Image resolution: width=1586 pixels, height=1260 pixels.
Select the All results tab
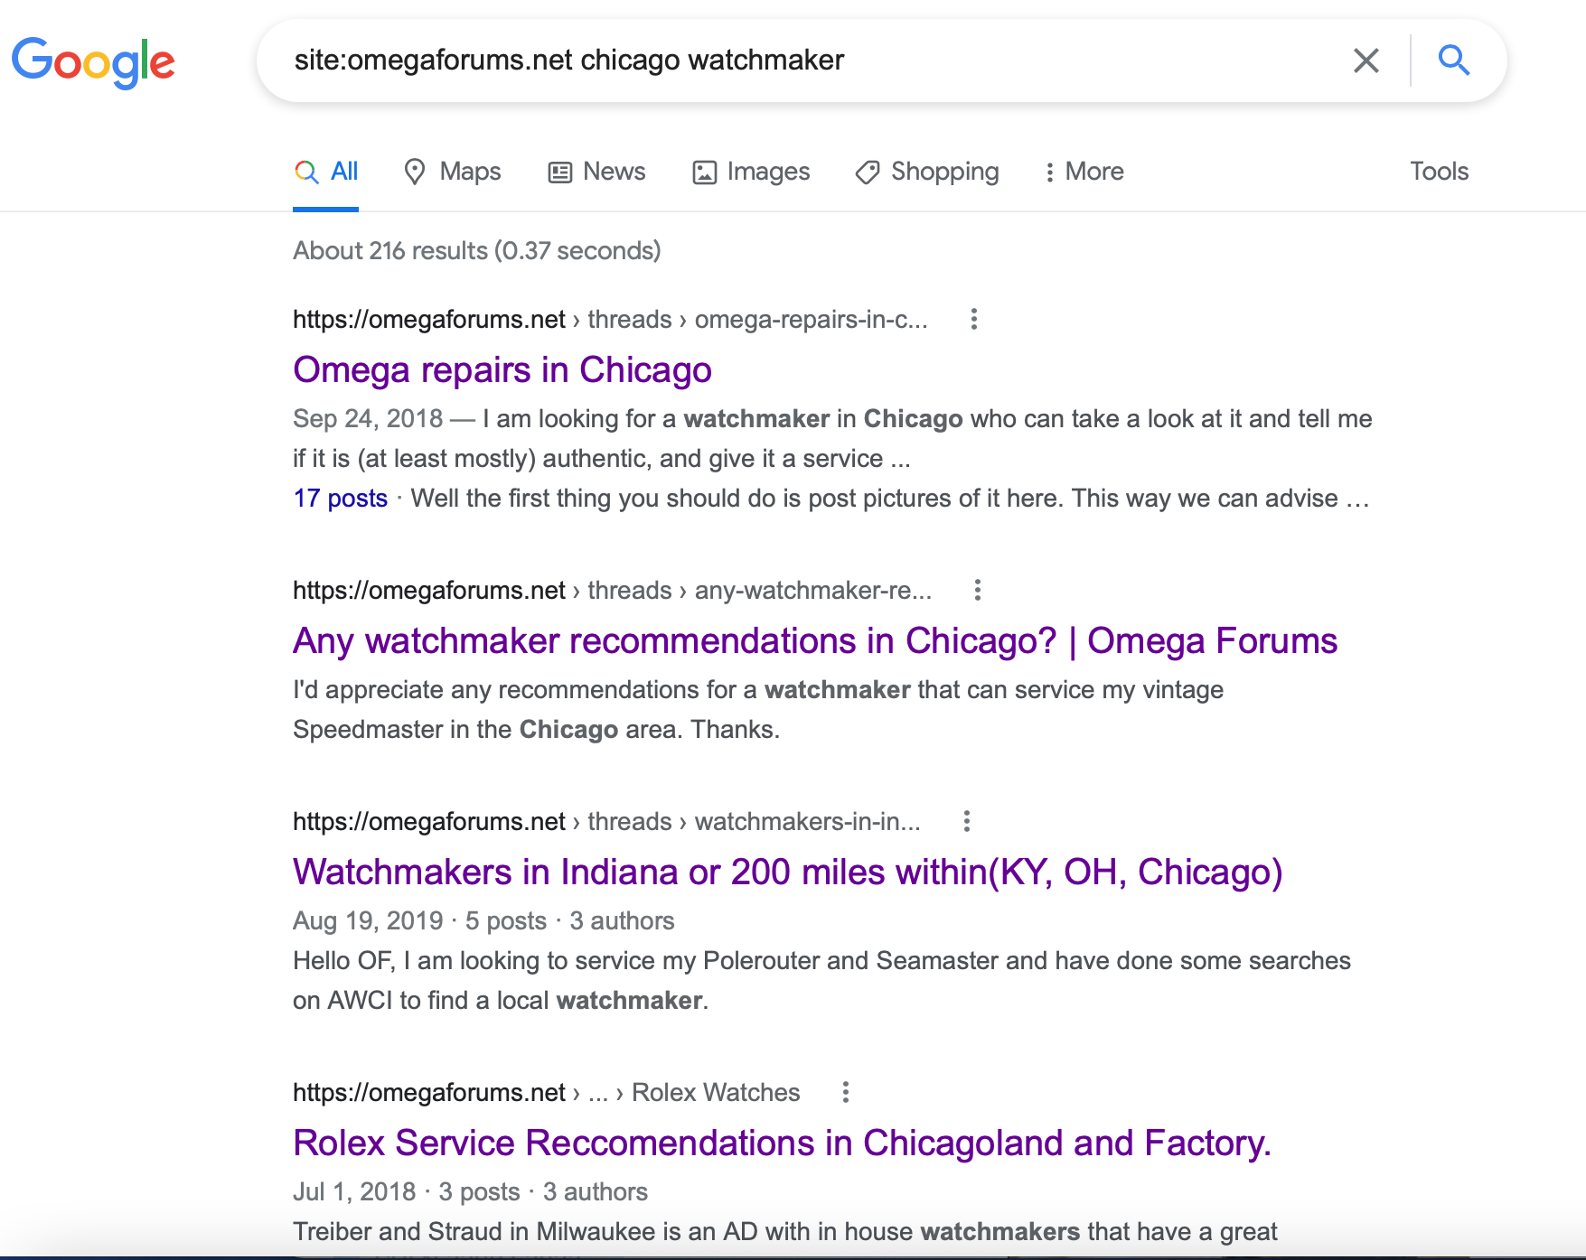coord(326,172)
